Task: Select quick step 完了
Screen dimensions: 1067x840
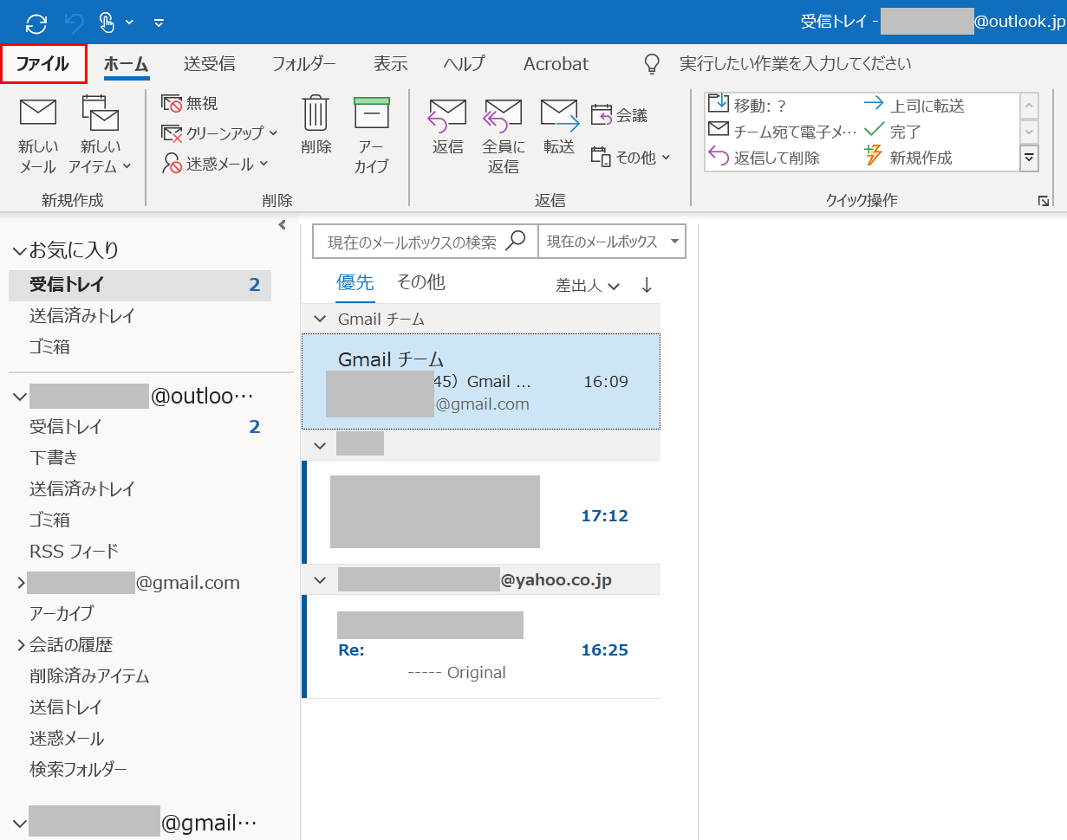Action: [x=893, y=132]
